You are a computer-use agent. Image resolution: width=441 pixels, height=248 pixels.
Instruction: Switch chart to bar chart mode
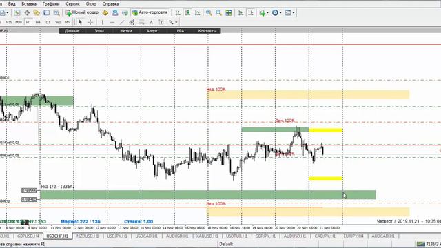(178, 12)
